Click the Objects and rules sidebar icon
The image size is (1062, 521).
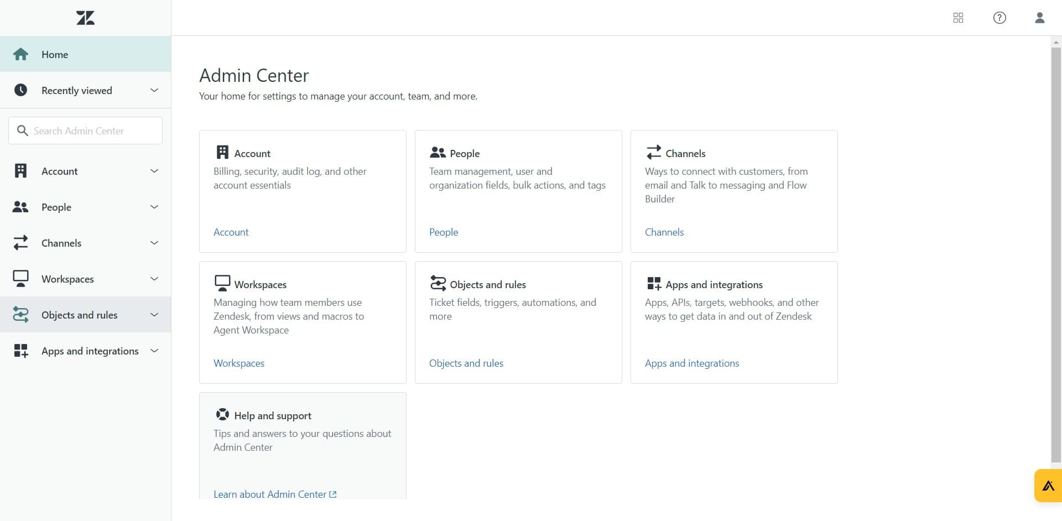point(20,315)
